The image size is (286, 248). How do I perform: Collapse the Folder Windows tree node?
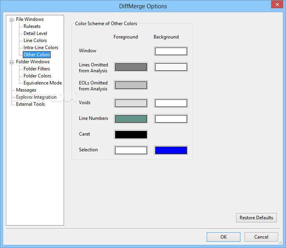point(11,62)
